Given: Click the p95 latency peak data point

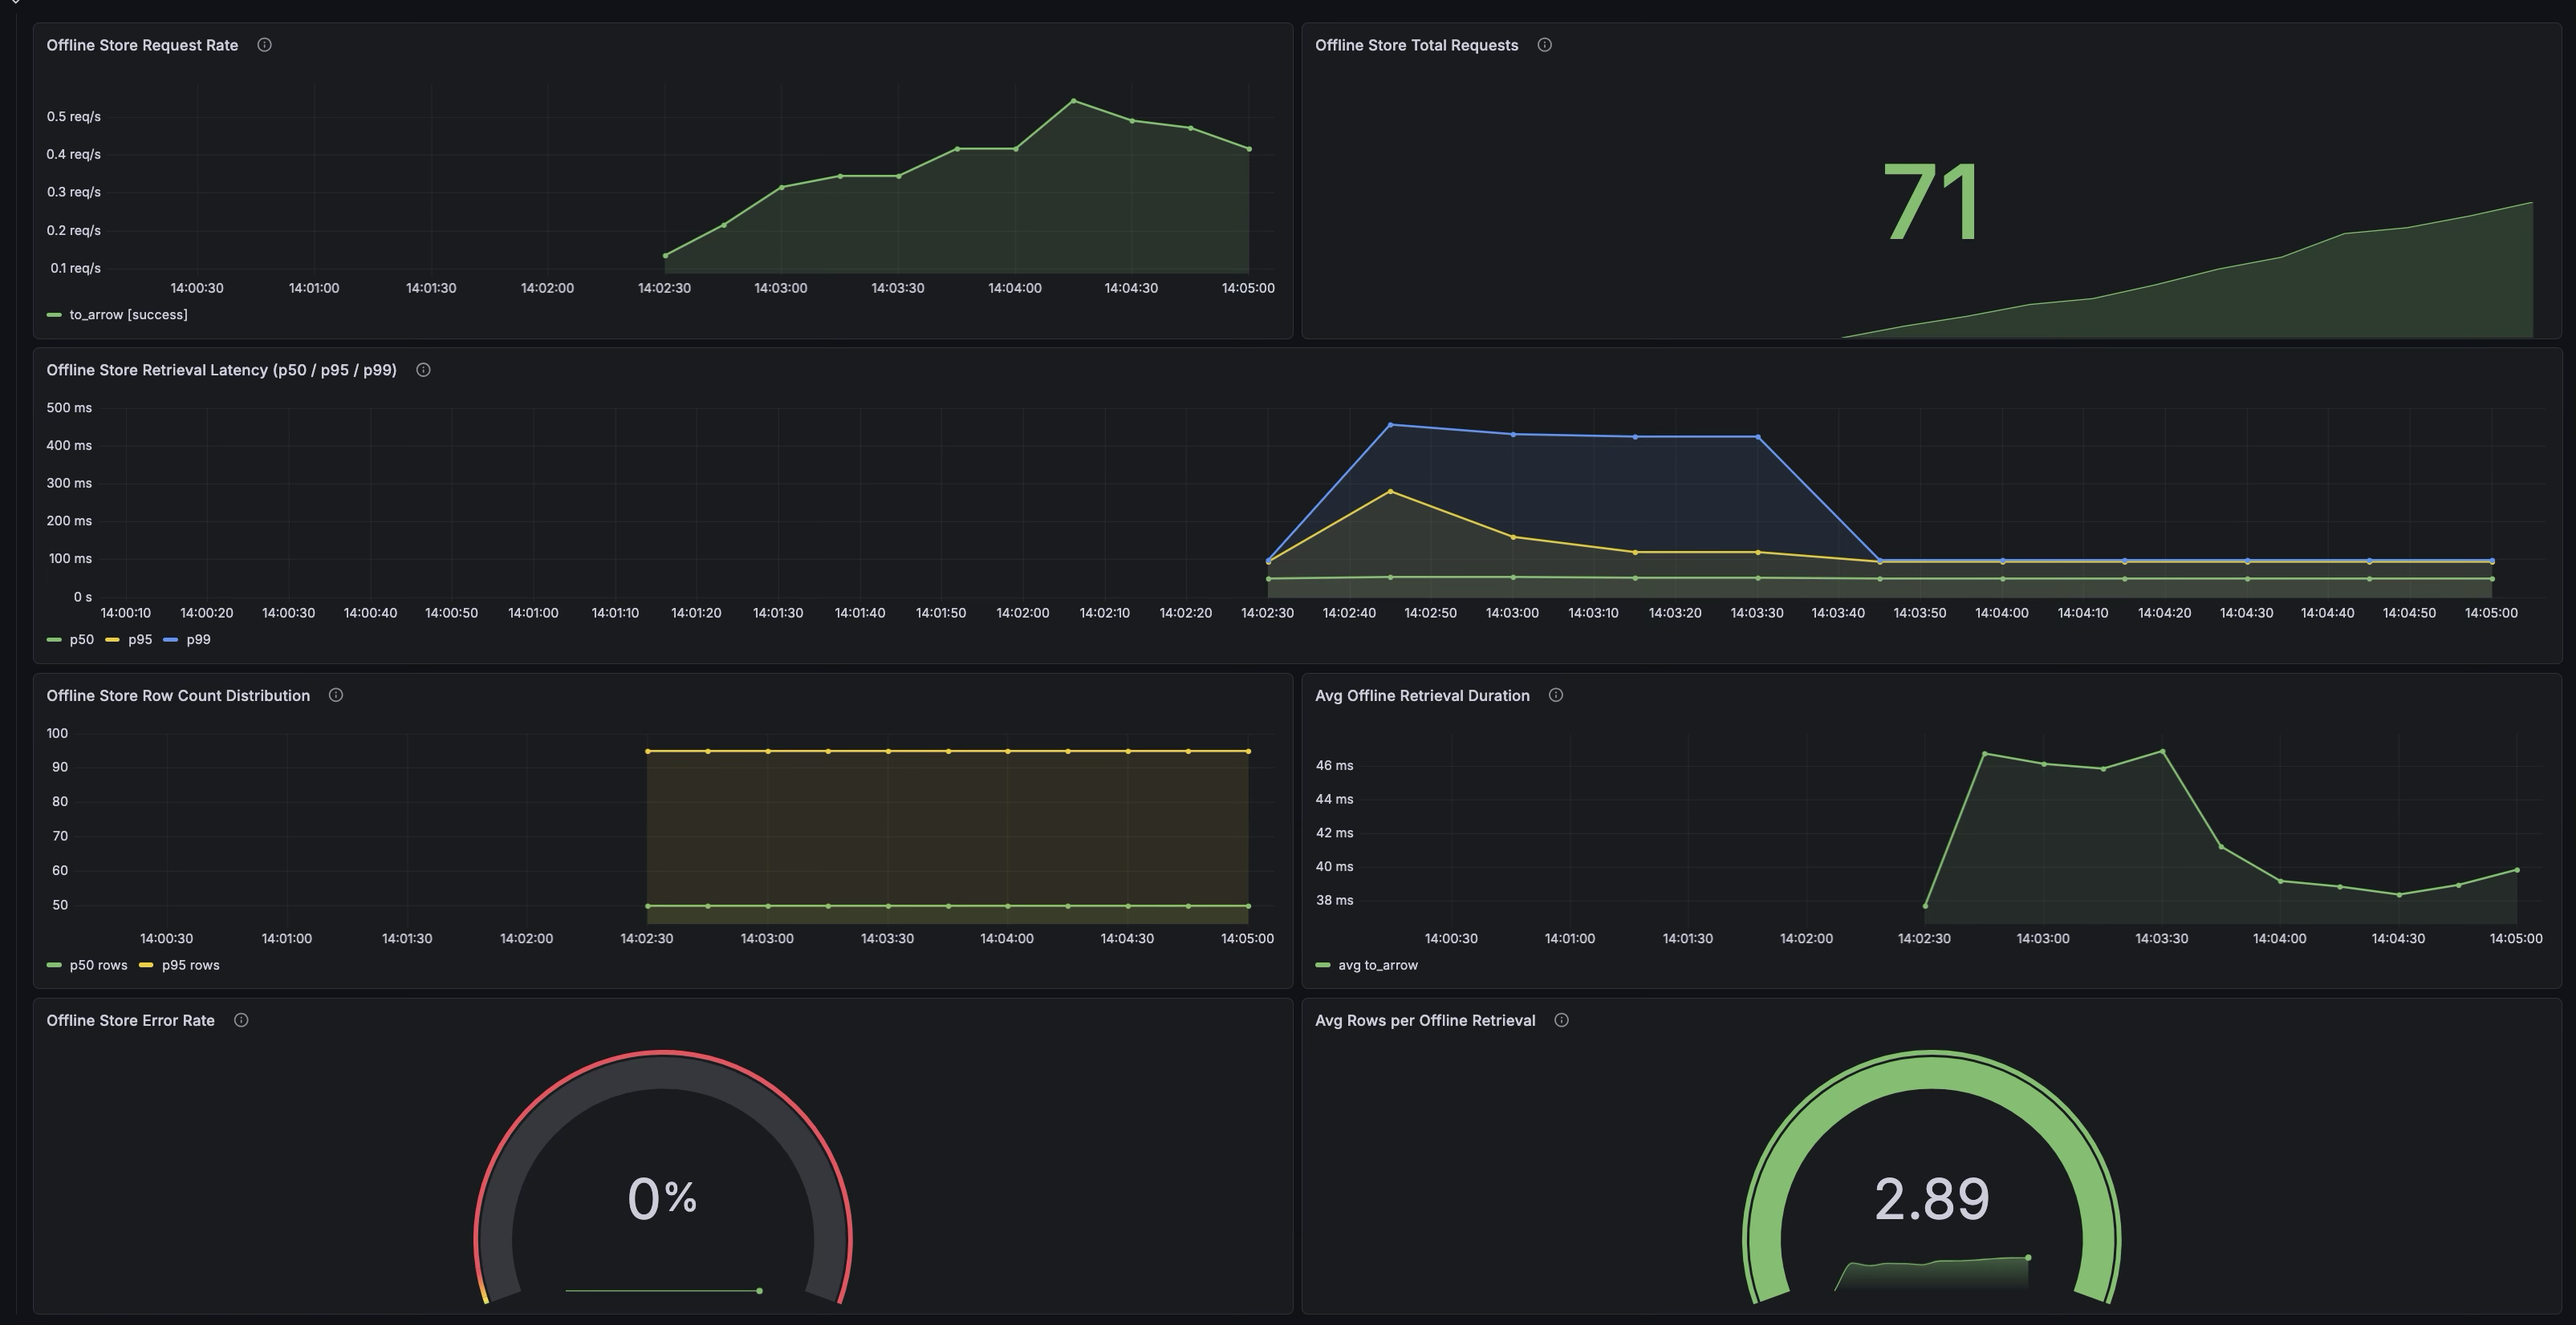Looking at the screenshot, I should 1390,492.
